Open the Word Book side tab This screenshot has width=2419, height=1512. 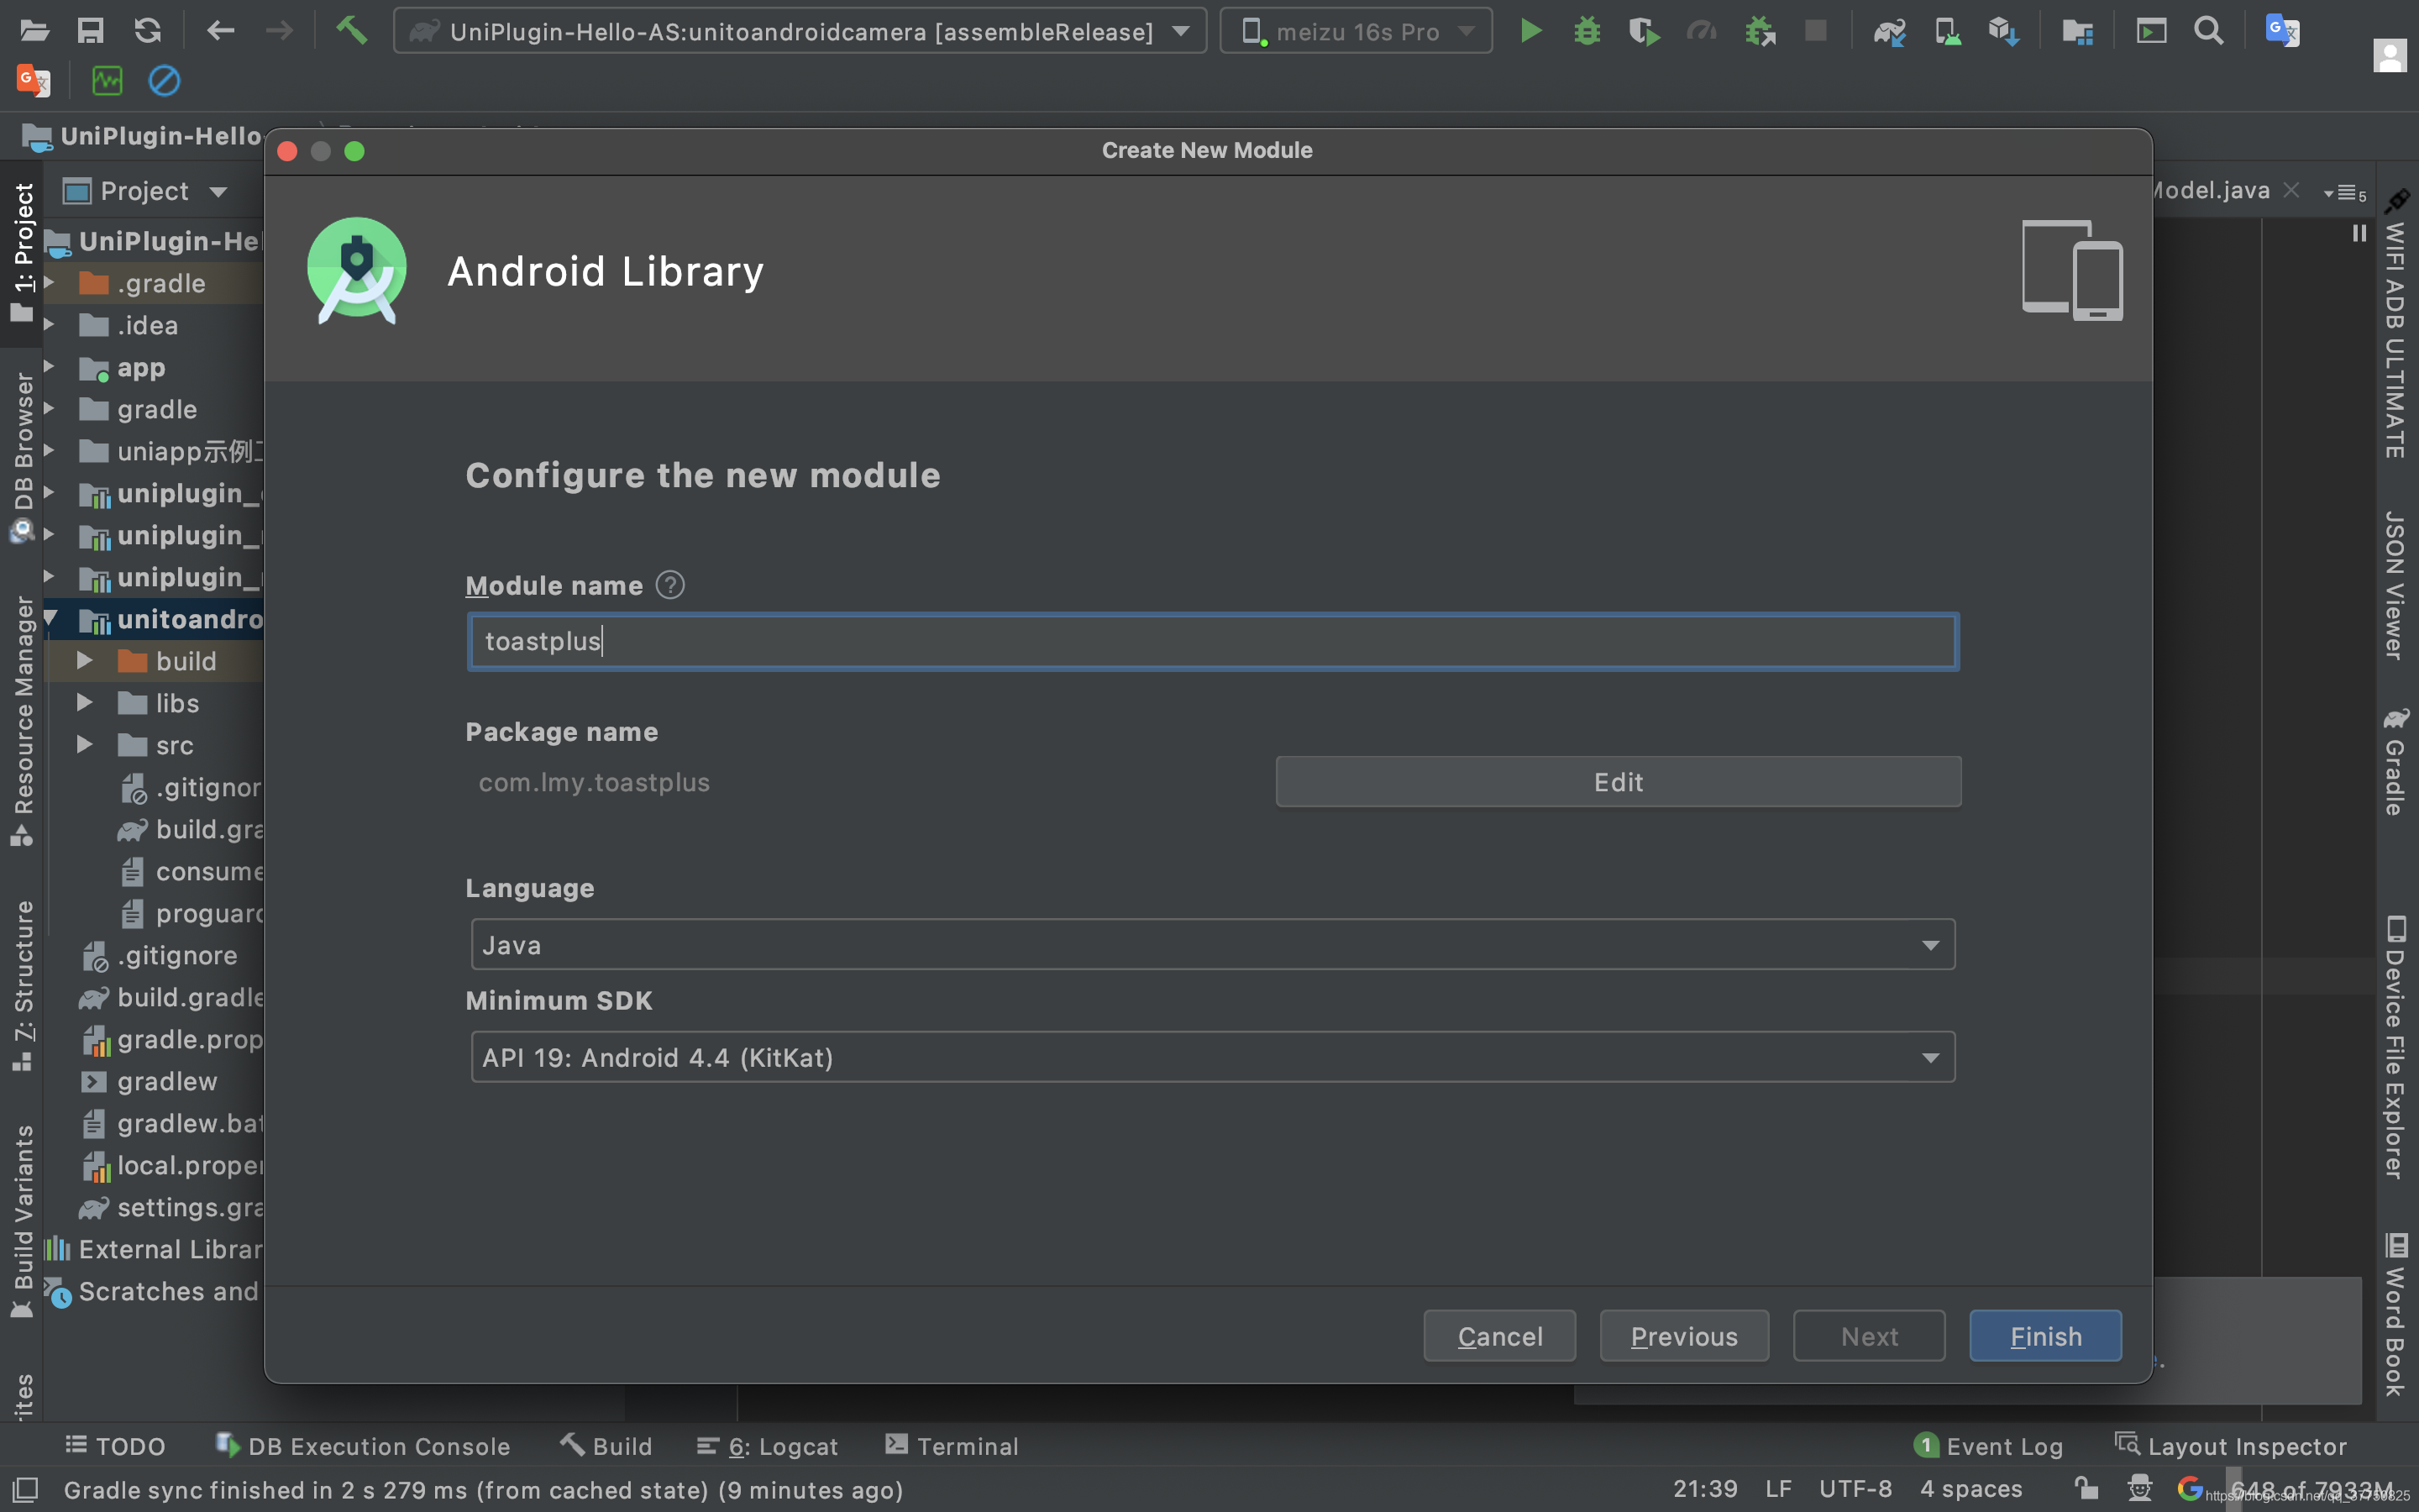click(2395, 1314)
